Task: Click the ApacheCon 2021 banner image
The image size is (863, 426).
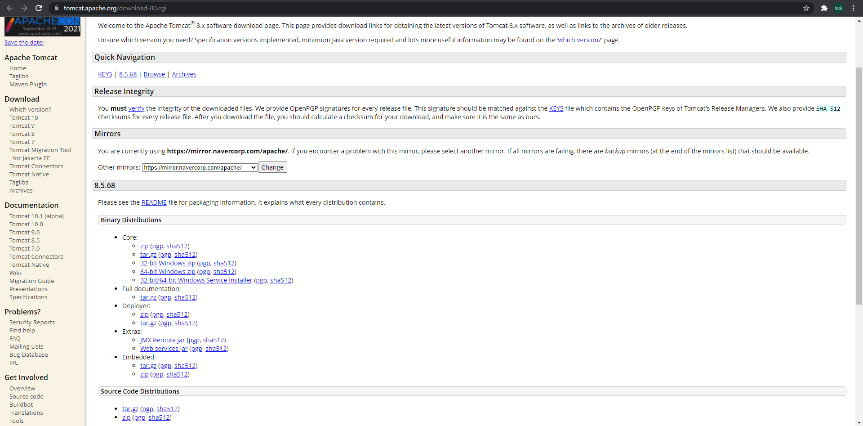Action: pos(42,27)
